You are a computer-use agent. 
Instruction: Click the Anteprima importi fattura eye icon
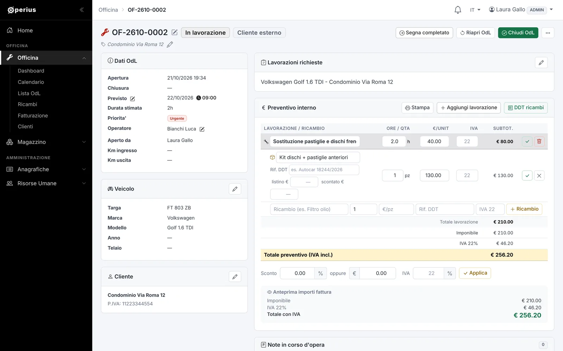(x=270, y=292)
